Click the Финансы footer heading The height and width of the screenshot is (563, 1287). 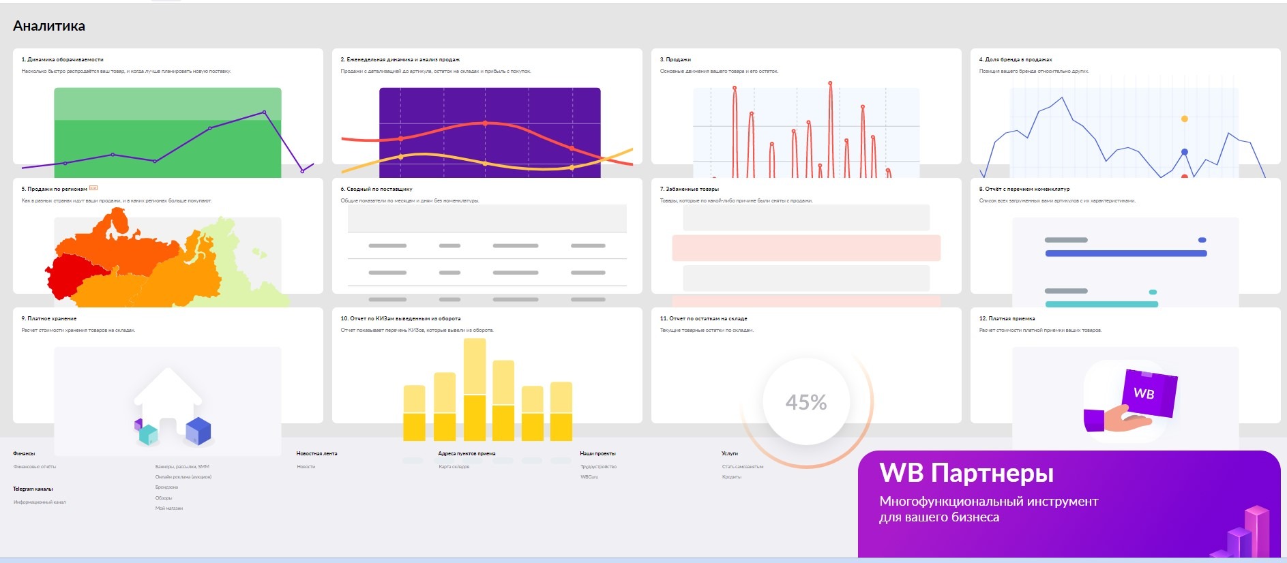click(x=24, y=453)
